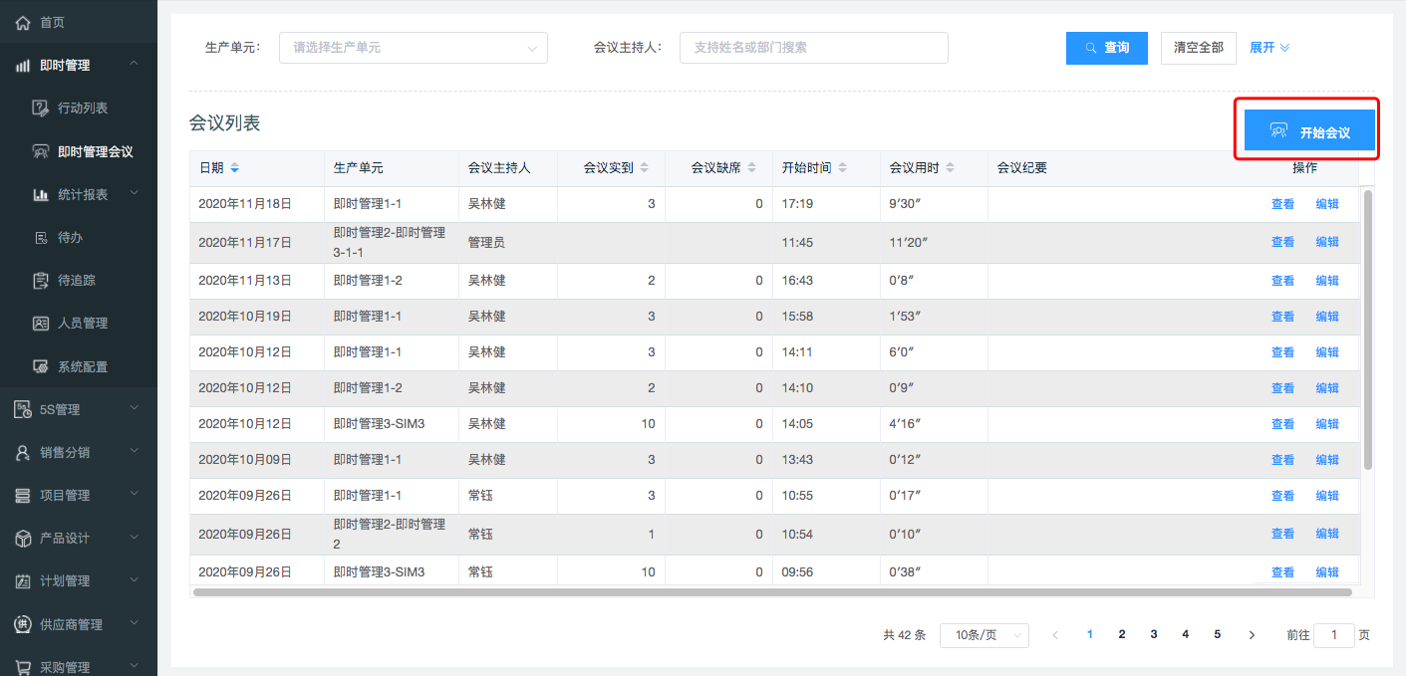The width and height of the screenshot is (1406, 676).
Task: Click the blue 查询 search button
Action: pos(1106,48)
